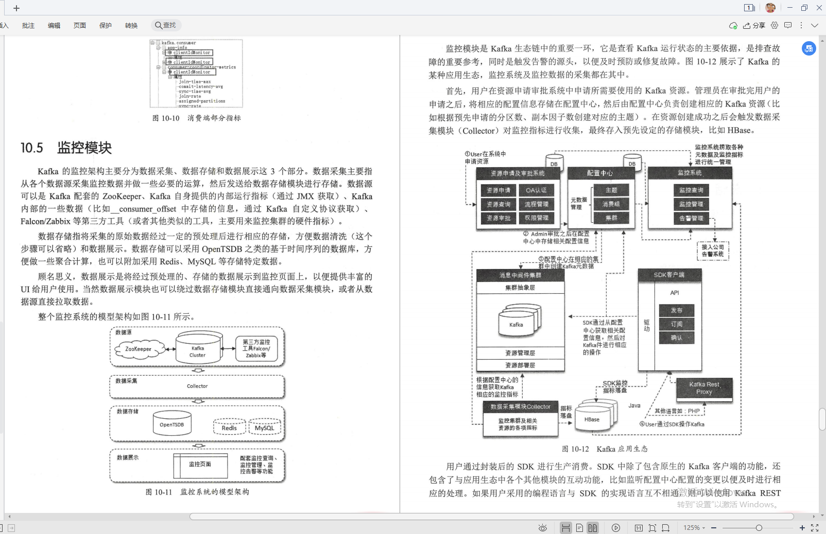Click the 分享 share button
Screen dimensions: 826x534
coord(754,25)
